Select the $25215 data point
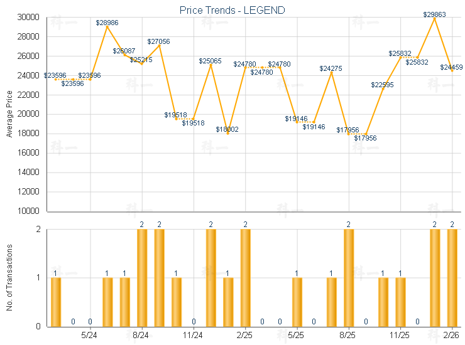Viewport: 465px width, 345px height. [x=142, y=63]
